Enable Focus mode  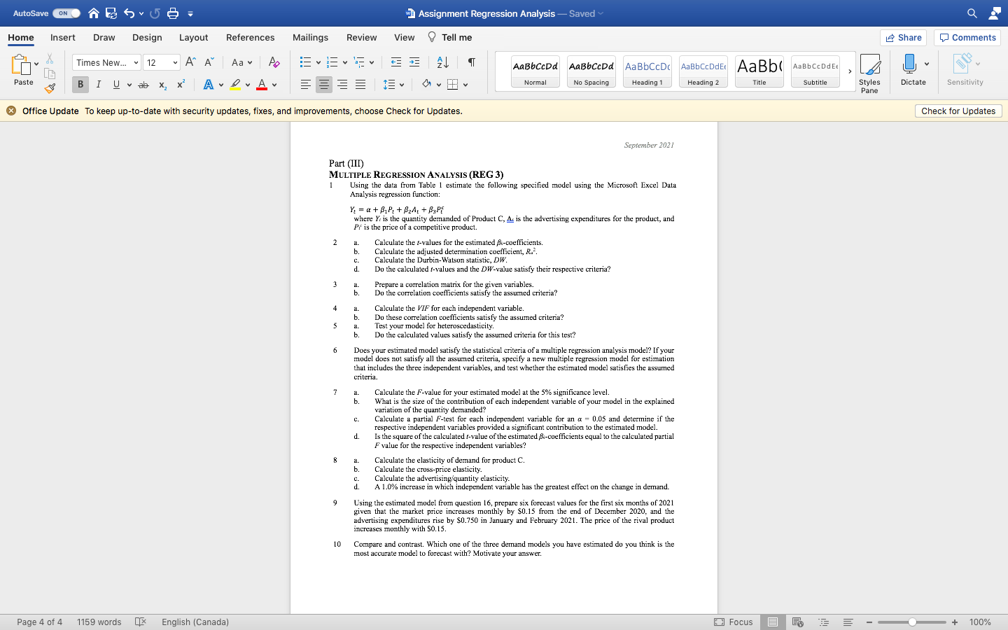[733, 622]
